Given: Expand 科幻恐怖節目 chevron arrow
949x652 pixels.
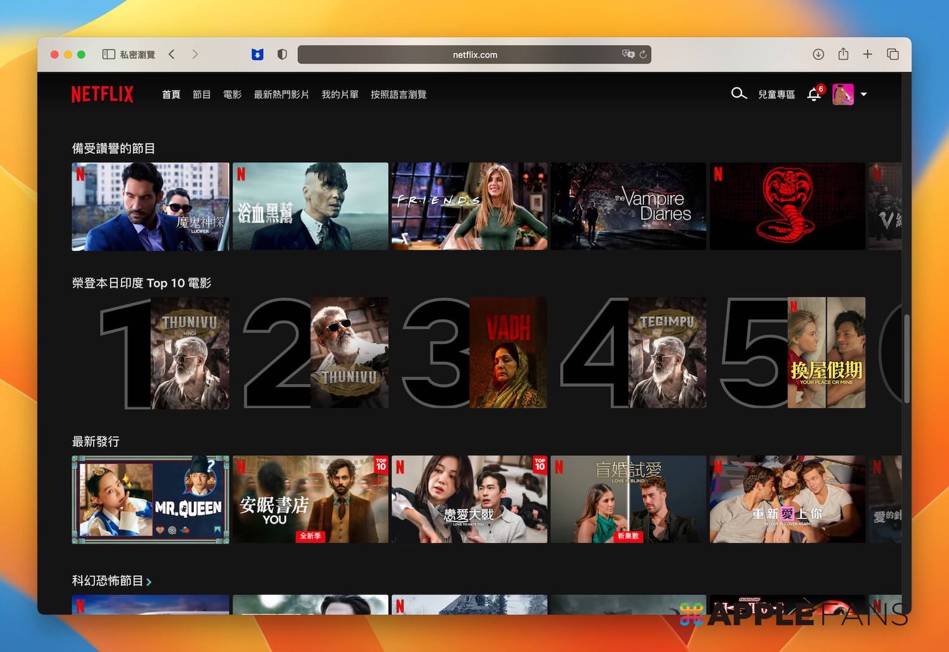Looking at the screenshot, I should [149, 581].
